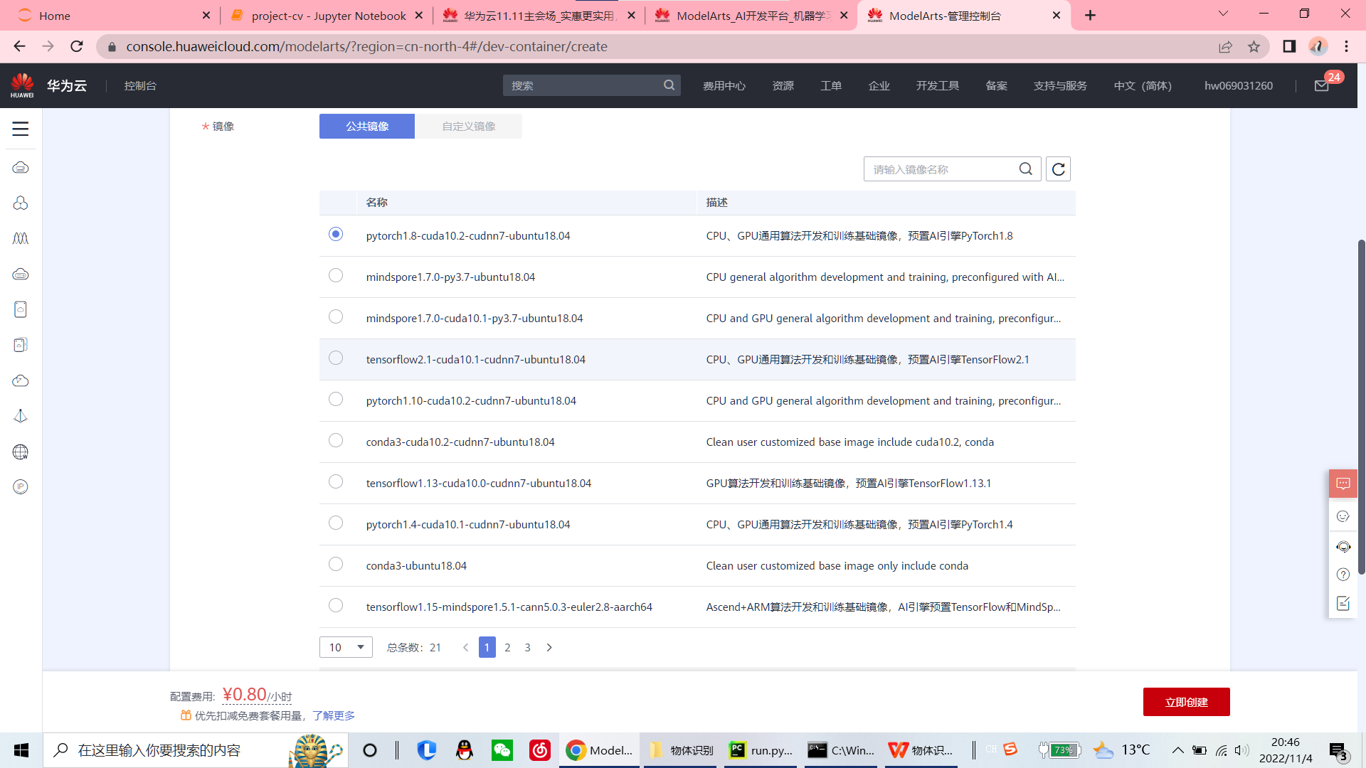
Task: Go to next page with right chevron
Action: (x=549, y=647)
